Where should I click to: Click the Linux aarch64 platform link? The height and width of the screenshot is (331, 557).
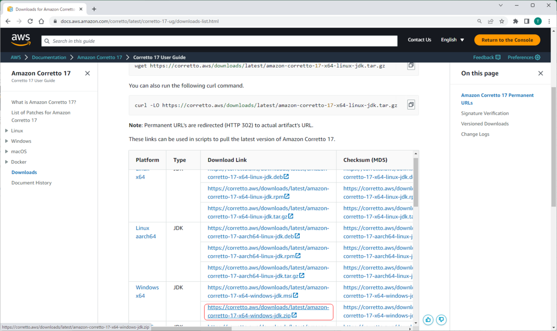[x=146, y=232]
